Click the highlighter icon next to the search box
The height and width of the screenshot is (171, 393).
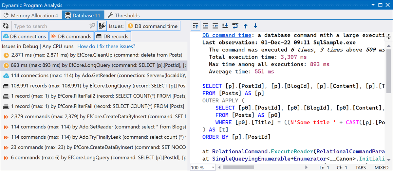[x=102, y=26]
